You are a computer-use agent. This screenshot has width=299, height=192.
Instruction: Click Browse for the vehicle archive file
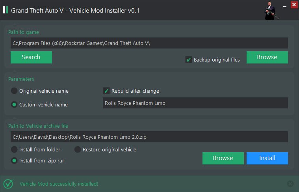[x=223, y=158]
